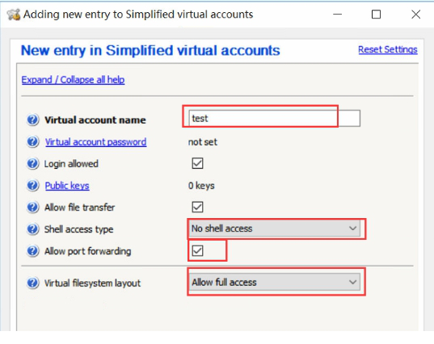Toggle the Login allowed checkbox
The height and width of the screenshot is (344, 434).
point(197,163)
